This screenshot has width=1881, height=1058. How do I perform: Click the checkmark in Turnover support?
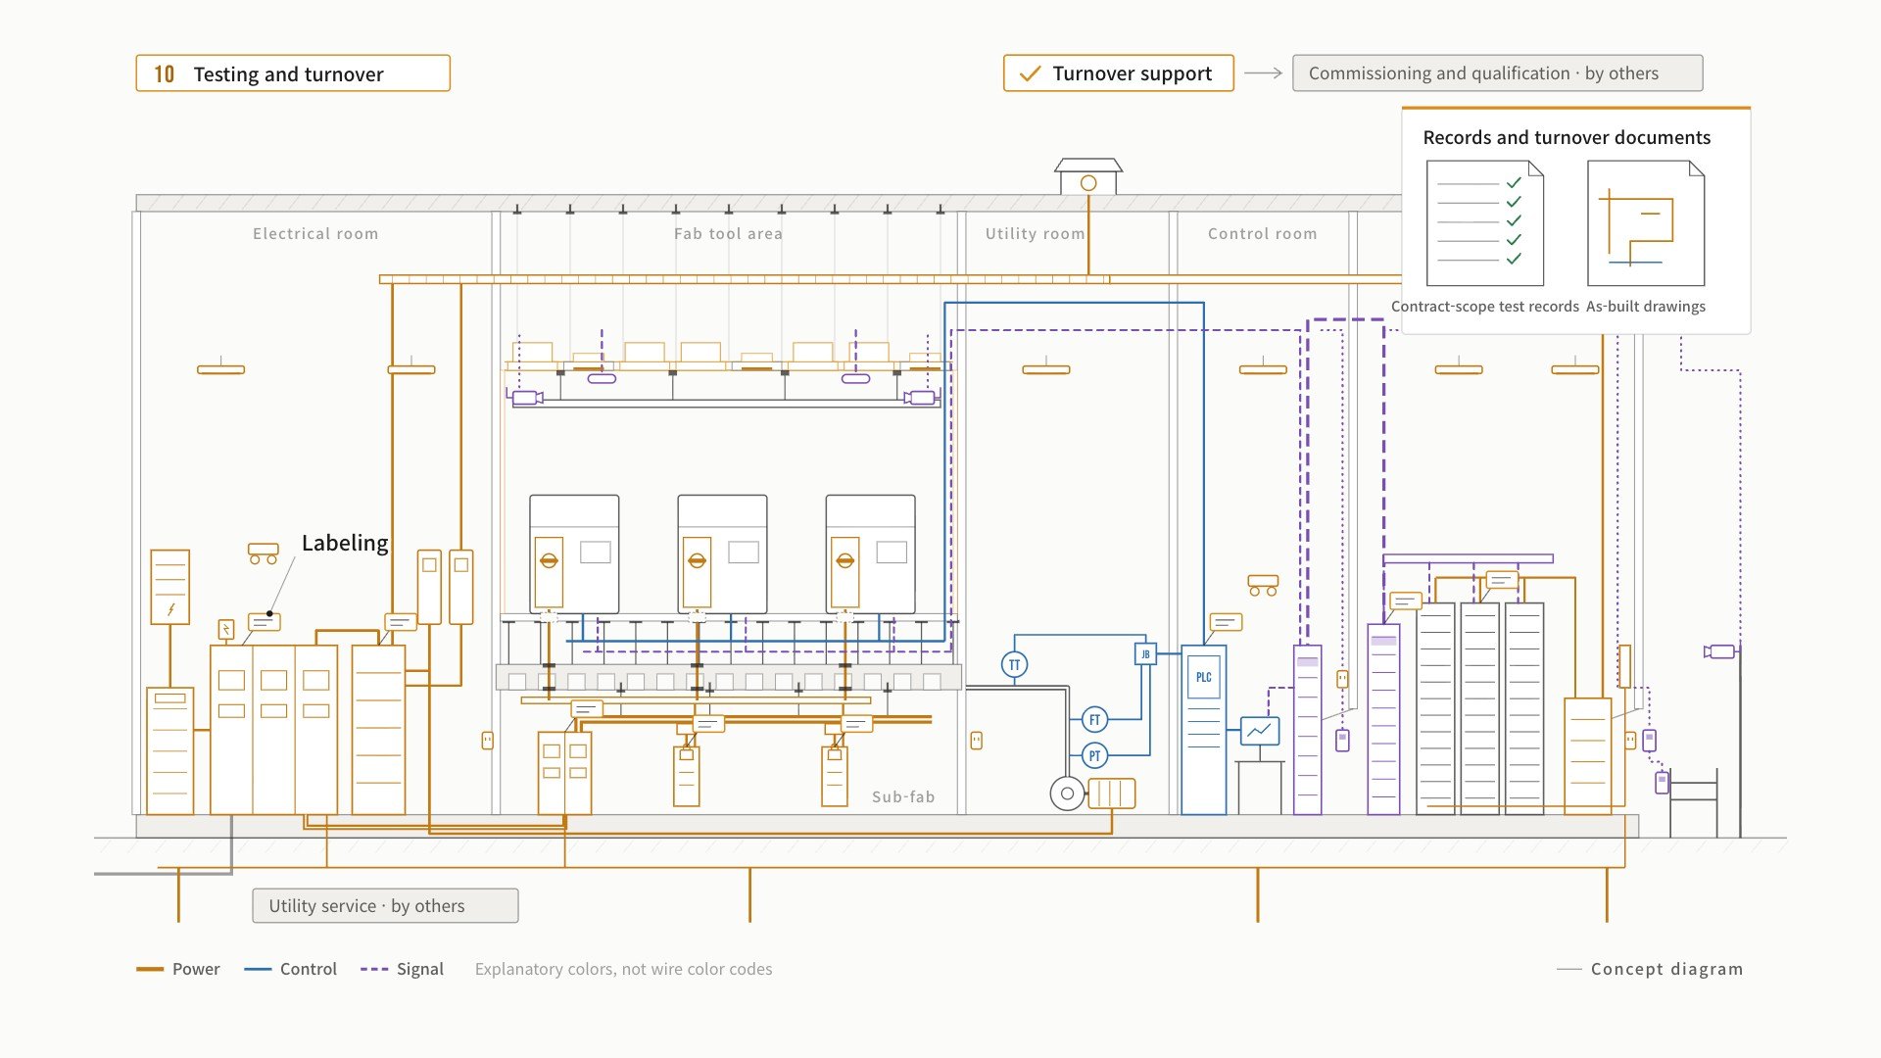click(1030, 73)
